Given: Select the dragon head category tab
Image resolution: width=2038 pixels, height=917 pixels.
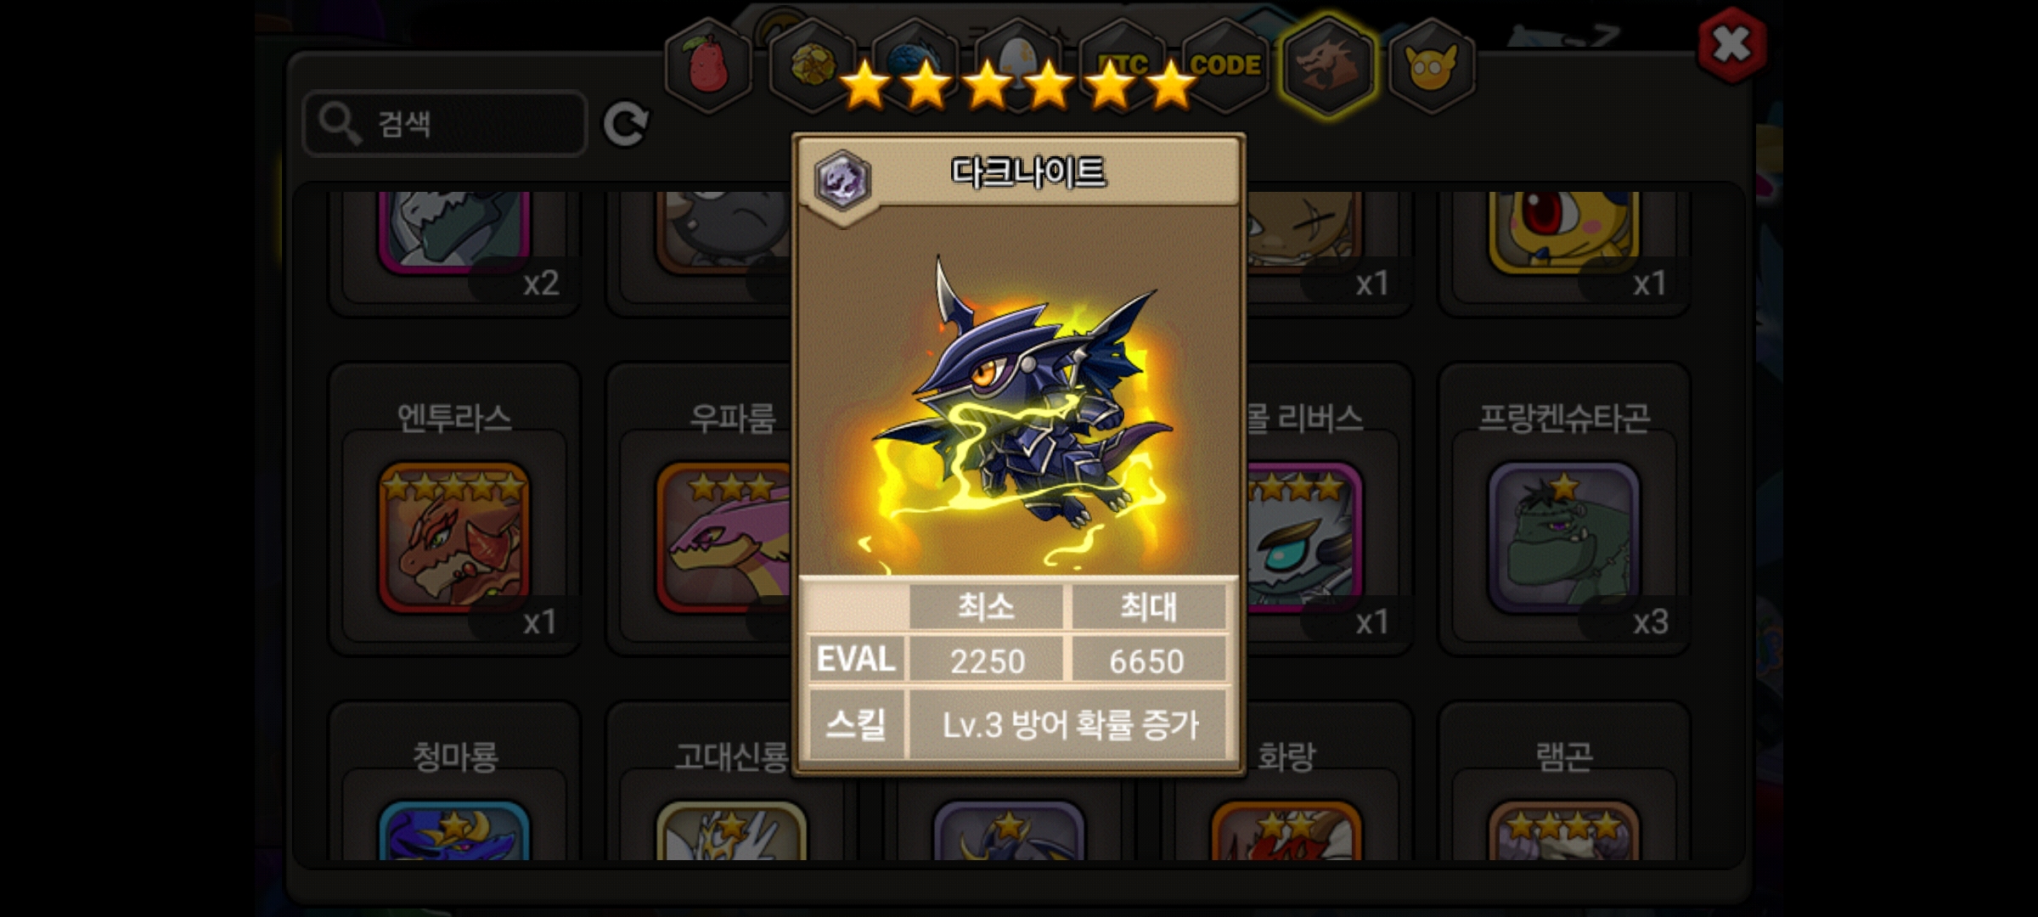Looking at the screenshot, I should [x=1328, y=66].
